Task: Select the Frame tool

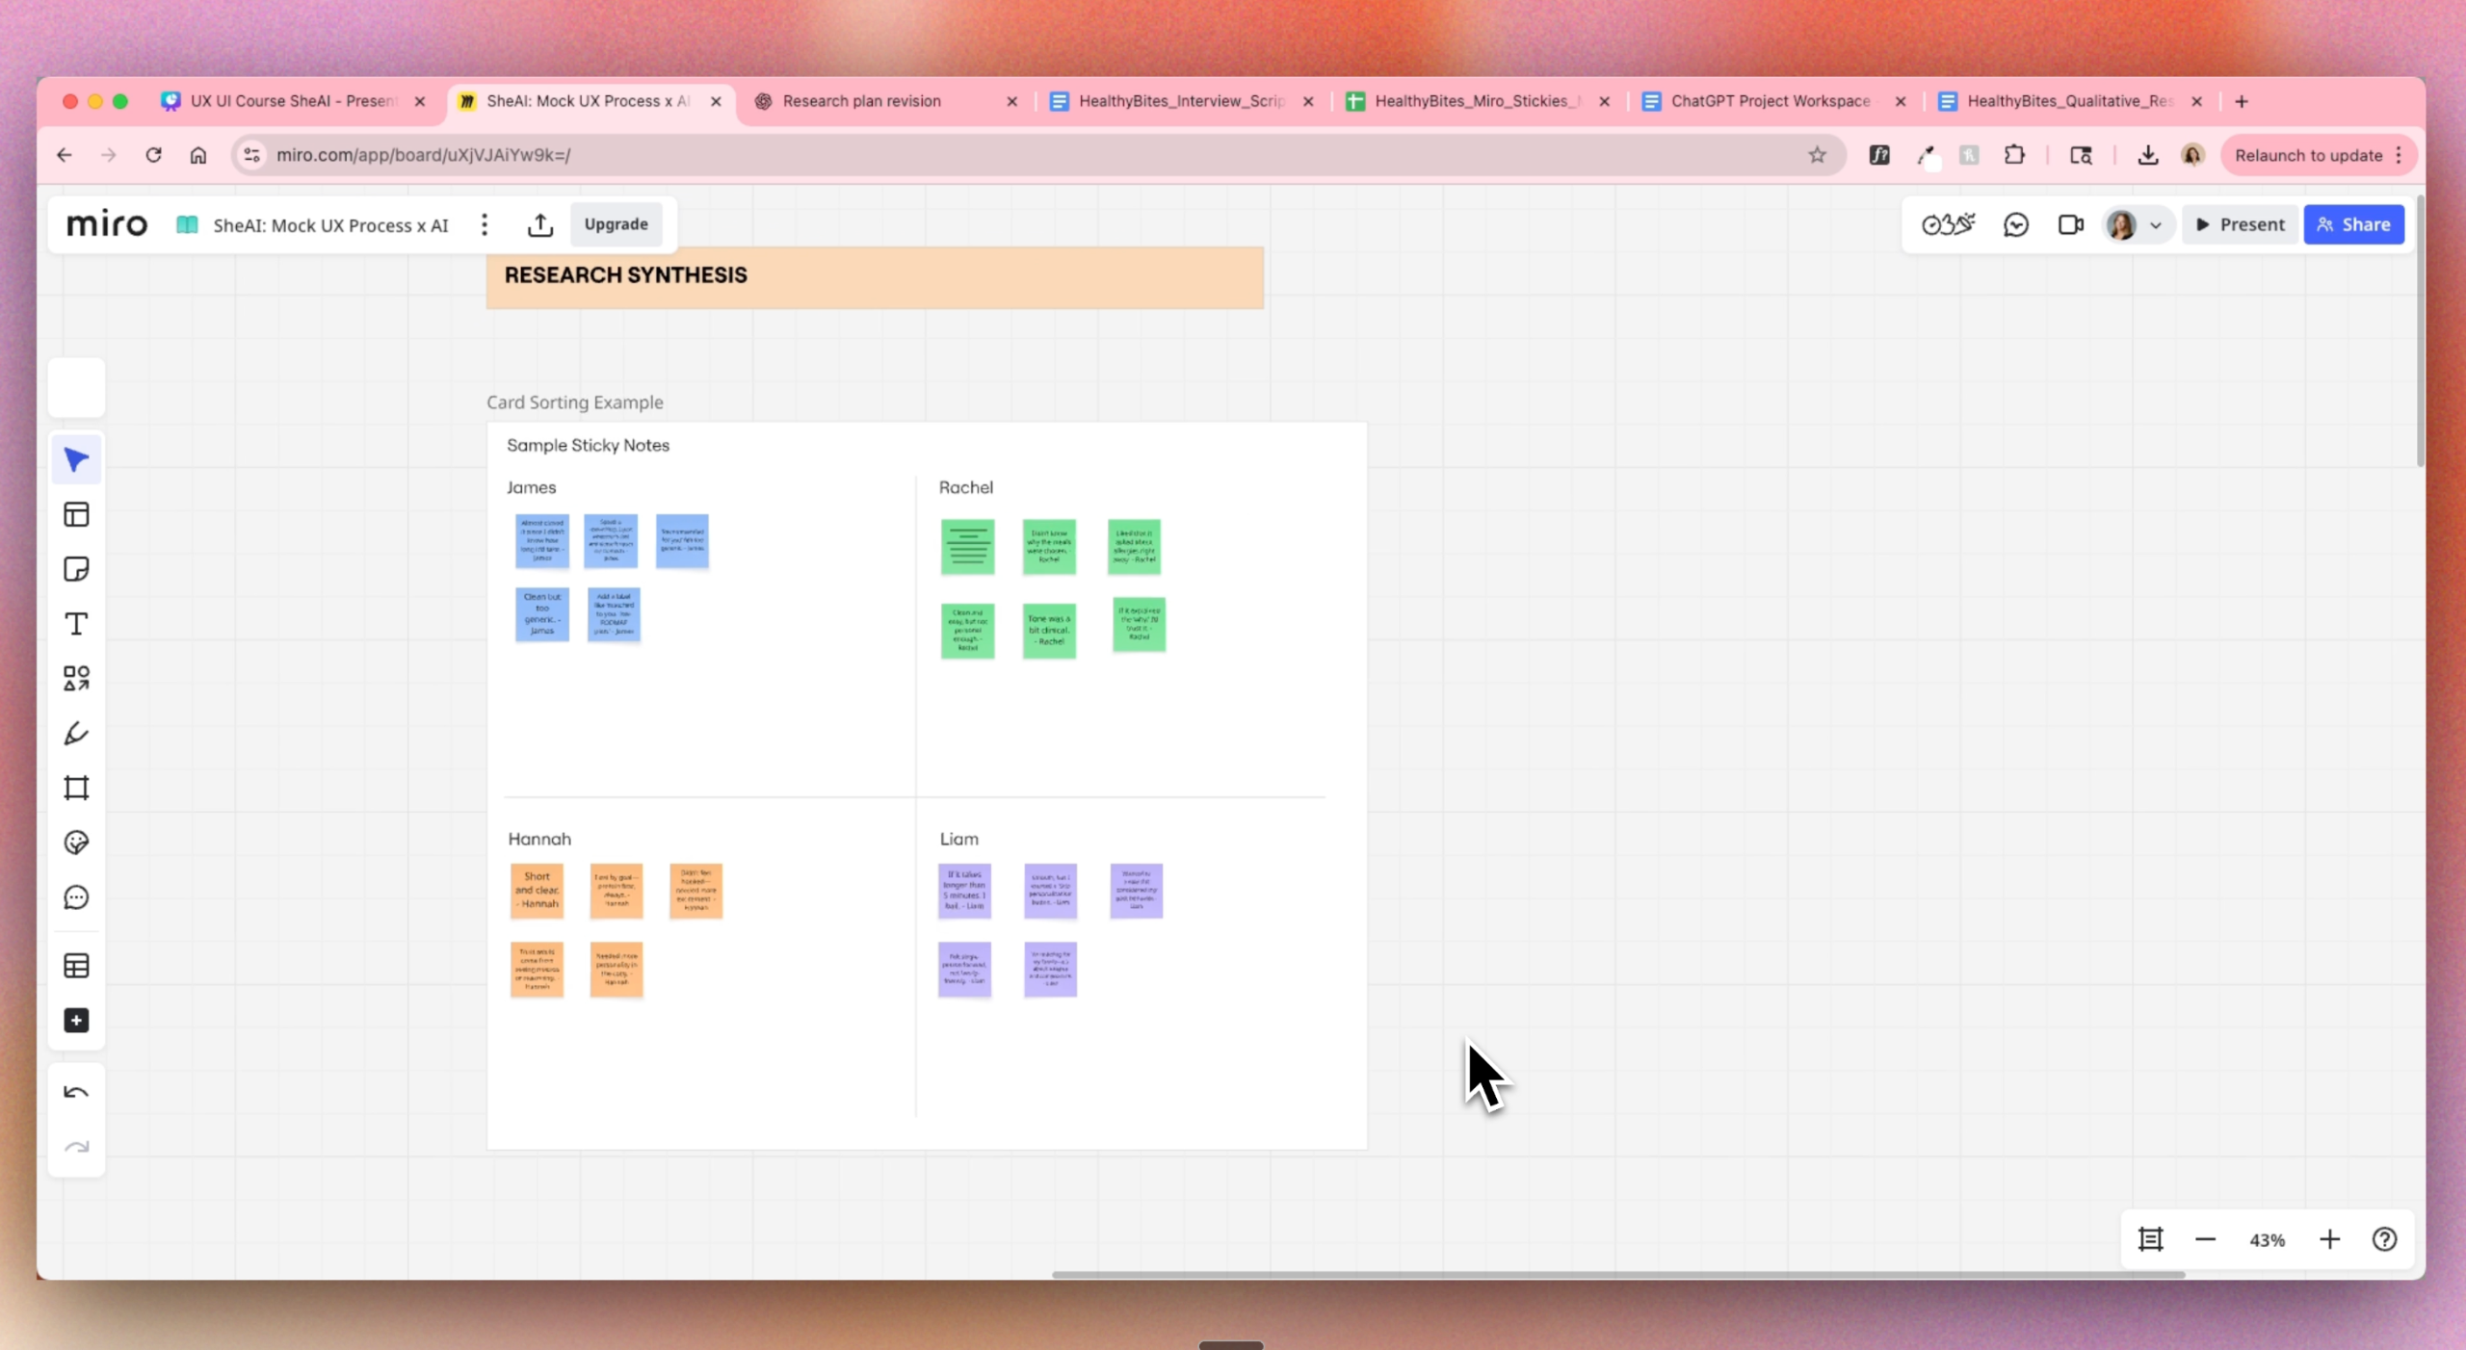Action: [76, 788]
